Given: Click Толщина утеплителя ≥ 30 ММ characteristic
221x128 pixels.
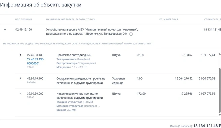Looking at the screenshot, I should click(74, 102).
